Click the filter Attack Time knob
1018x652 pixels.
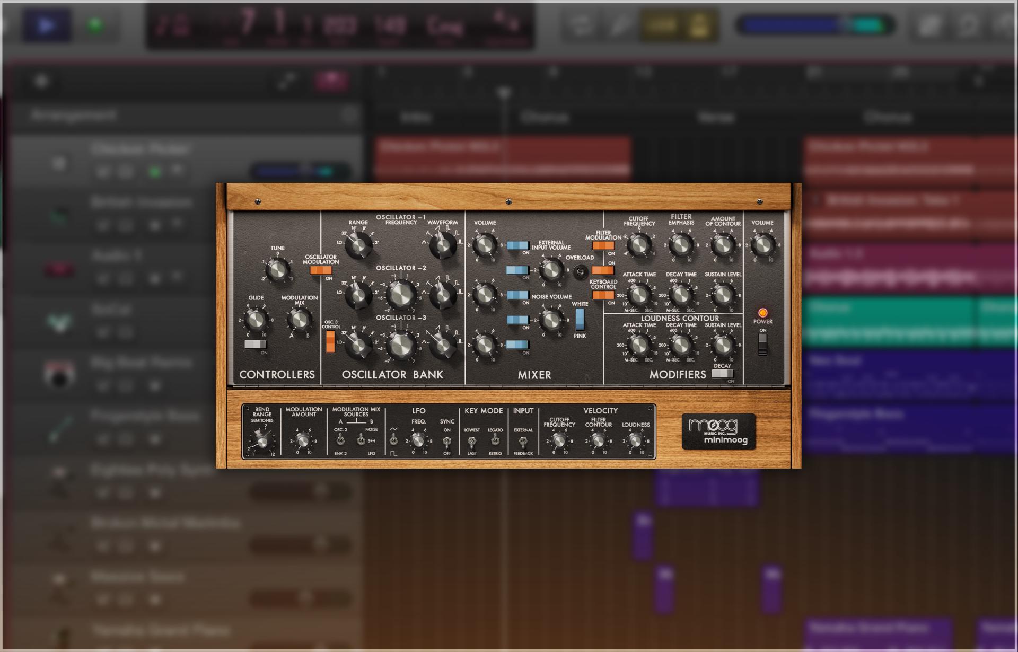(639, 294)
